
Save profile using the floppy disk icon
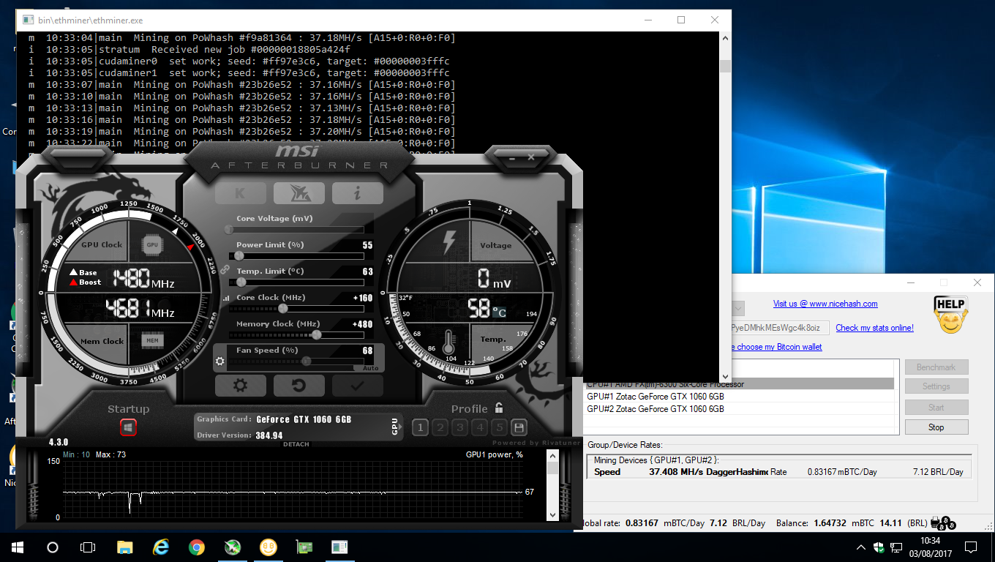[519, 427]
